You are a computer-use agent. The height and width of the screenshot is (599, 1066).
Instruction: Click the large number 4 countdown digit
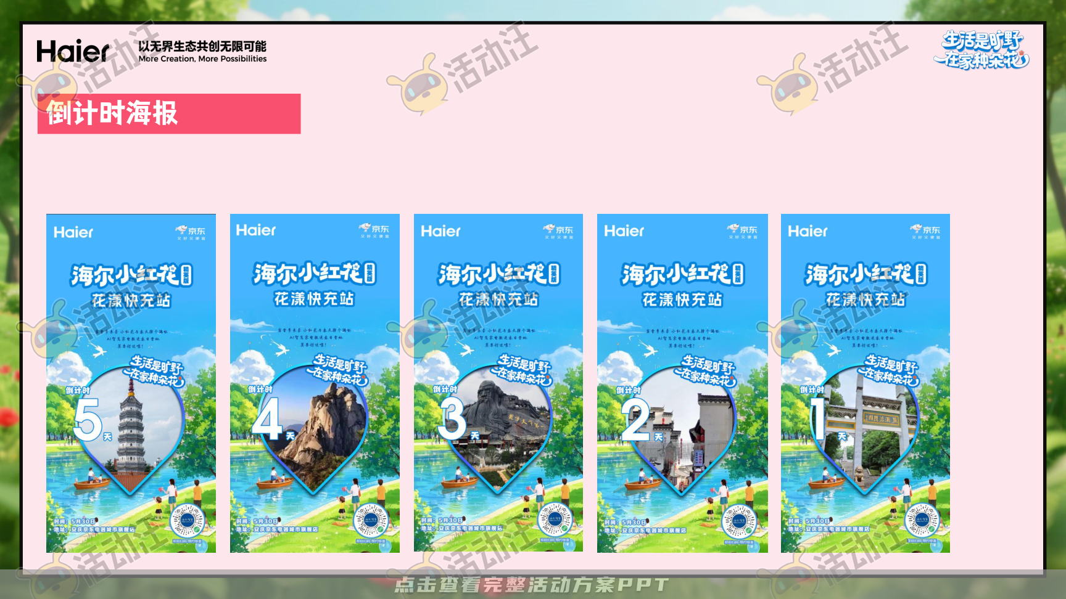tap(268, 419)
